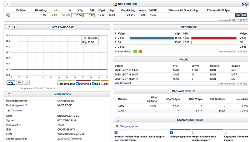Click the green Market Maker color swatch

click(x=135, y=52)
